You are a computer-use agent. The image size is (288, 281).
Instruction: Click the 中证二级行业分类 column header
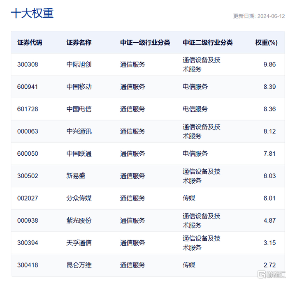(x=207, y=43)
